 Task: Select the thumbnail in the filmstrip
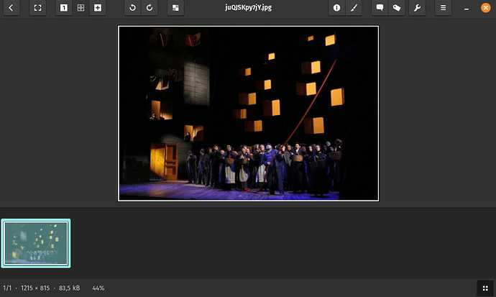coord(36,243)
